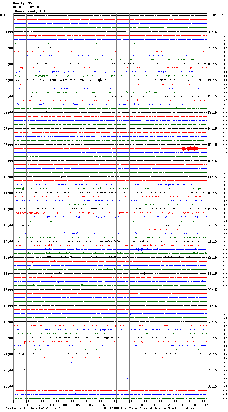Image resolution: width=228 pixels, height=412 pixels.
Task: Click the 23:00 MST time label
Action: coord(8,386)
